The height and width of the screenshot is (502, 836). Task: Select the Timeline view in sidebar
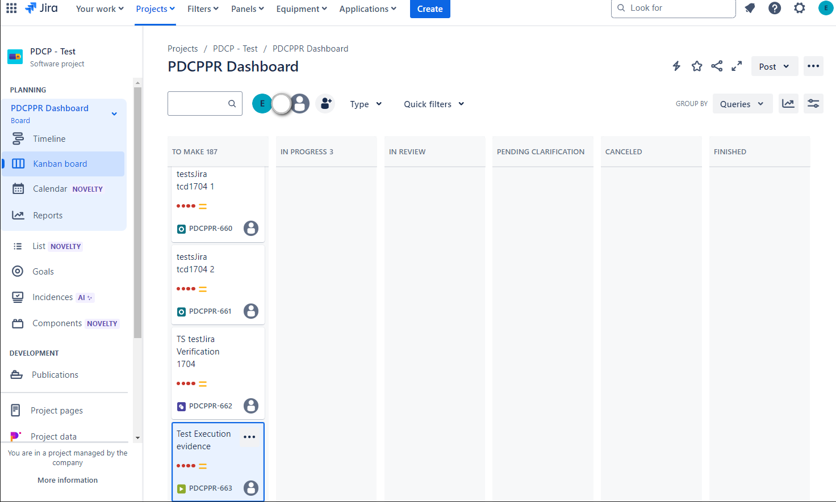[x=49, y=138]
